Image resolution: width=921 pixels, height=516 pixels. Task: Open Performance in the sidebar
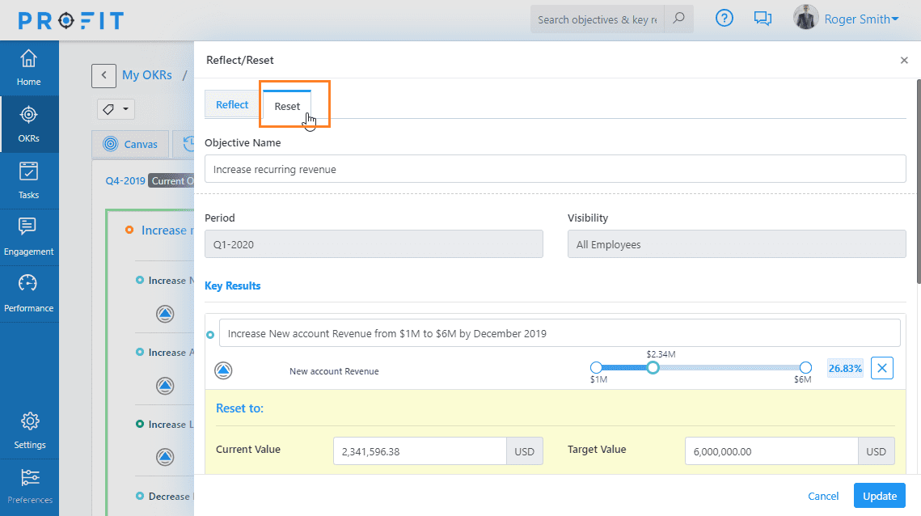(x=29, y=294)
